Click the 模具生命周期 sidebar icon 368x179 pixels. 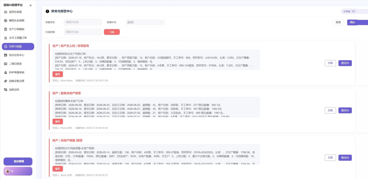point(6,20)
